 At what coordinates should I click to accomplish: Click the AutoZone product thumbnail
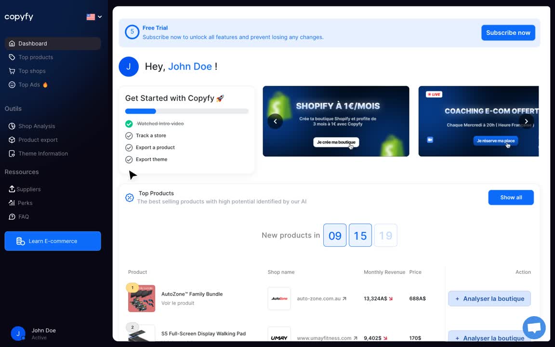point(141,298)
